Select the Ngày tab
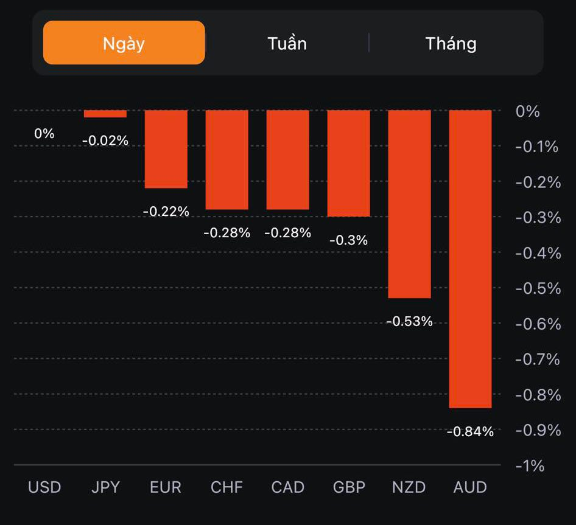 pyautogui.click(x=124, y=43)
